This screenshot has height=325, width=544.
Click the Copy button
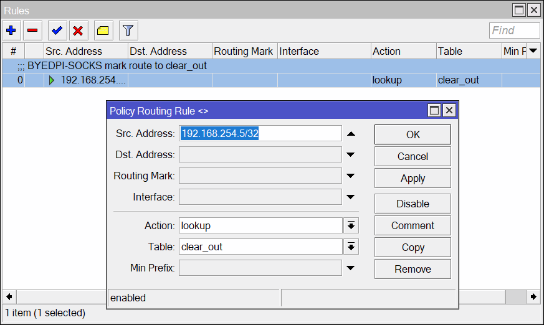pos(413,247)
